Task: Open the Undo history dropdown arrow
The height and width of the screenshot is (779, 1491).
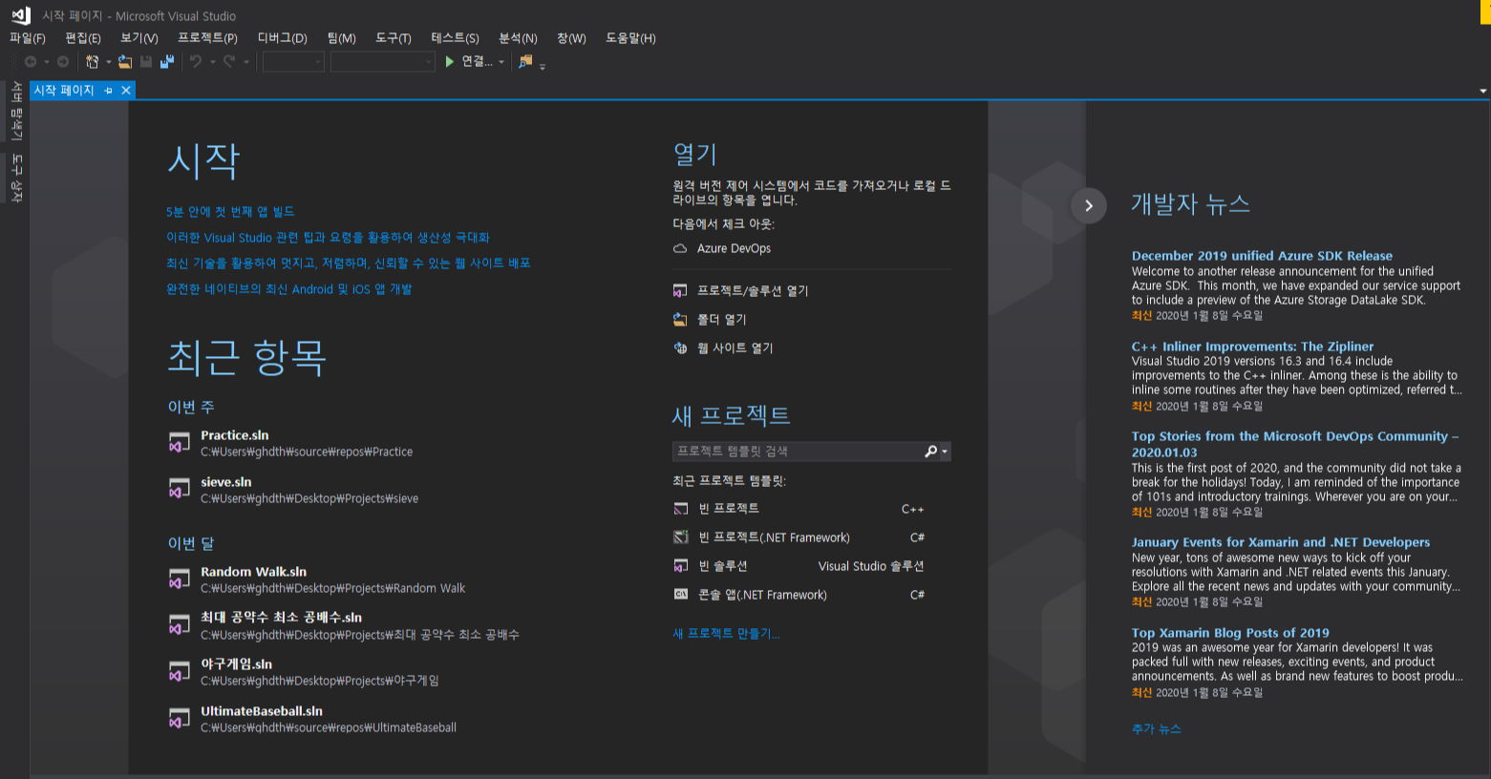Action: 212,62
